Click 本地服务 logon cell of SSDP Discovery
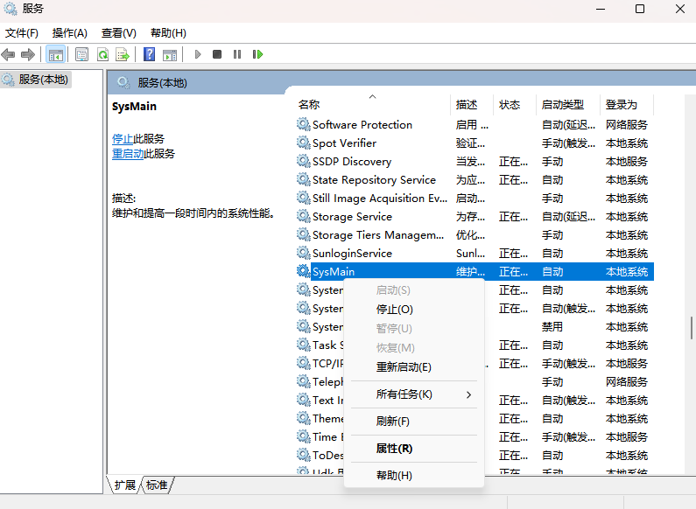Screen dimensions: 696x509 tap(626, 162)
